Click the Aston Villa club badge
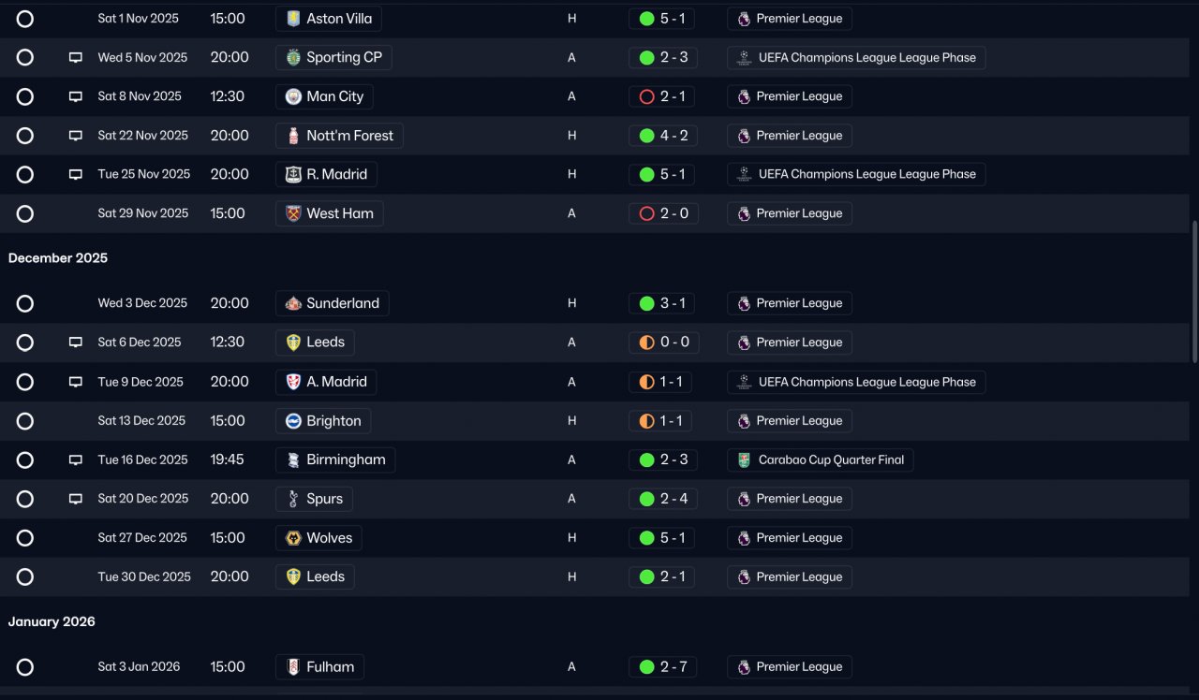 click(293, 19)
